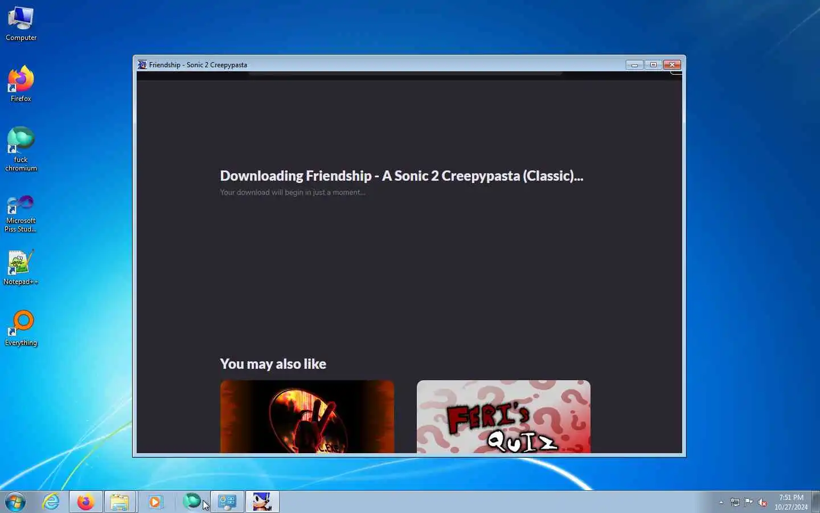The width and height of the screenshot is (820, 513).
Task: Open the Feri's Quiz game thumbnail
Action: [x=503, y=417]
